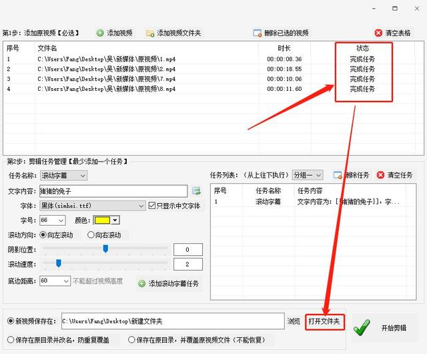This screenshot has height=354, width=427.
Task: Open the 任务名称 dropdown showing 滚动字幕
Action: tap(63, 176)
